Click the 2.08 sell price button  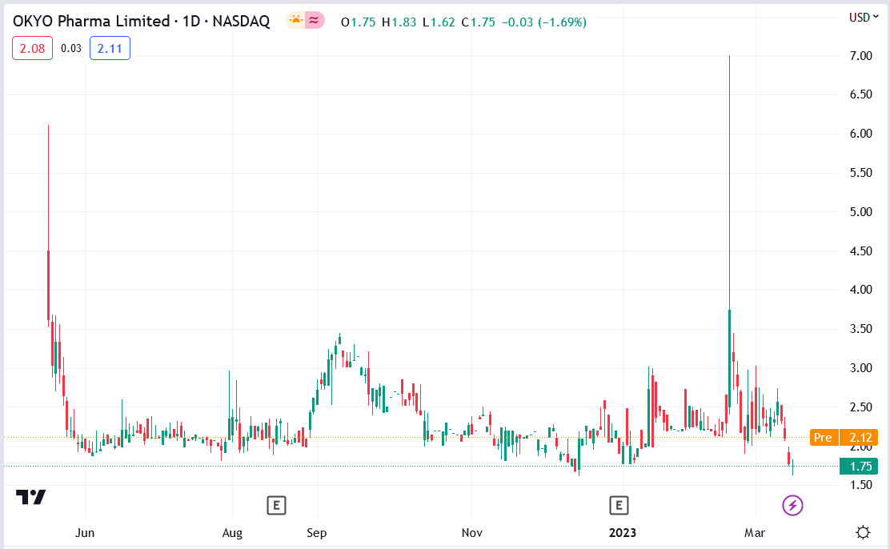coord(32,48)
